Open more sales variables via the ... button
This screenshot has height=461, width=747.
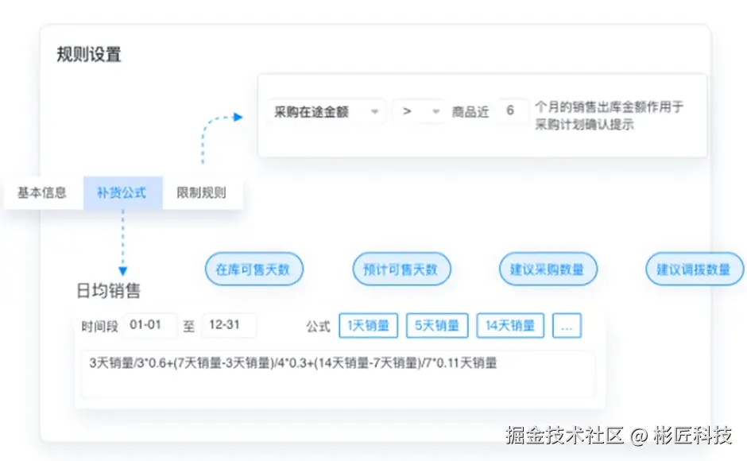[567, 325]
